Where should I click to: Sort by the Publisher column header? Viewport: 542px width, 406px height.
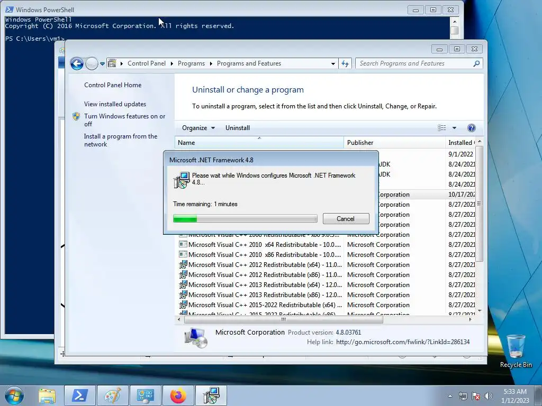point(394,143)
